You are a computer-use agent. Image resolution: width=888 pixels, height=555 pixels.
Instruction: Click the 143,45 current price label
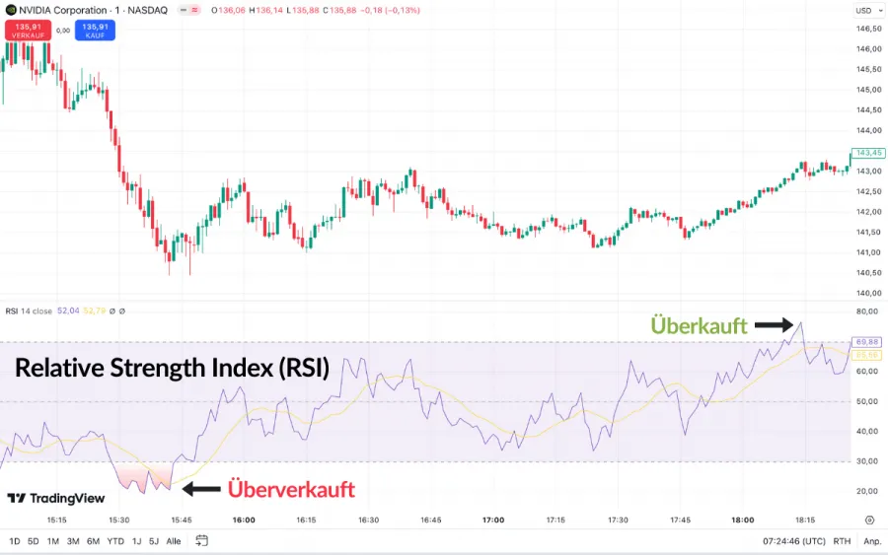click(x=868, y=153)
